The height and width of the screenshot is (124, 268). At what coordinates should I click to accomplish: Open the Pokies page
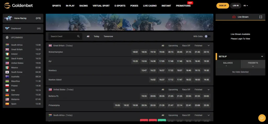coord(134,6)
